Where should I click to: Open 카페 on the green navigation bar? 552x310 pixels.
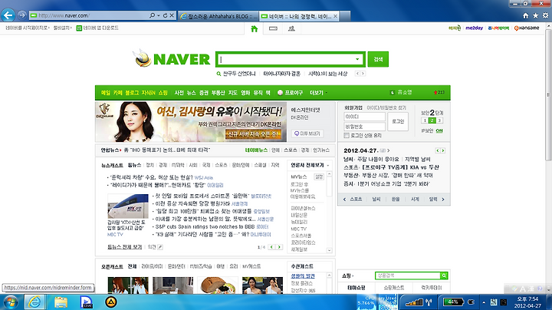click(118, 93)
